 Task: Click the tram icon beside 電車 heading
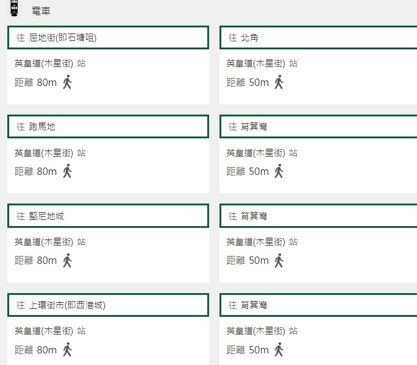(x=15, y=8)
